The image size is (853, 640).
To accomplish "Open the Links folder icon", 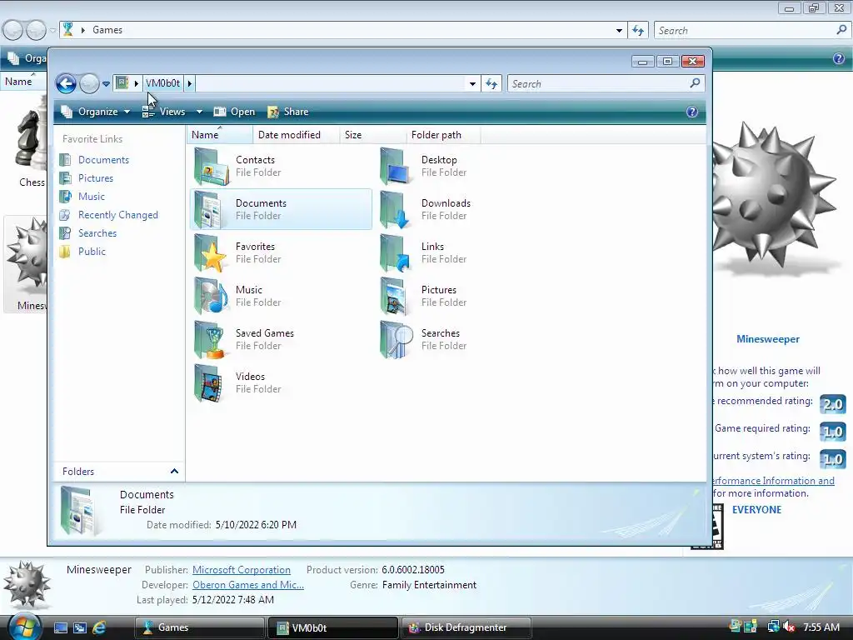I will (x=396, y=253).
